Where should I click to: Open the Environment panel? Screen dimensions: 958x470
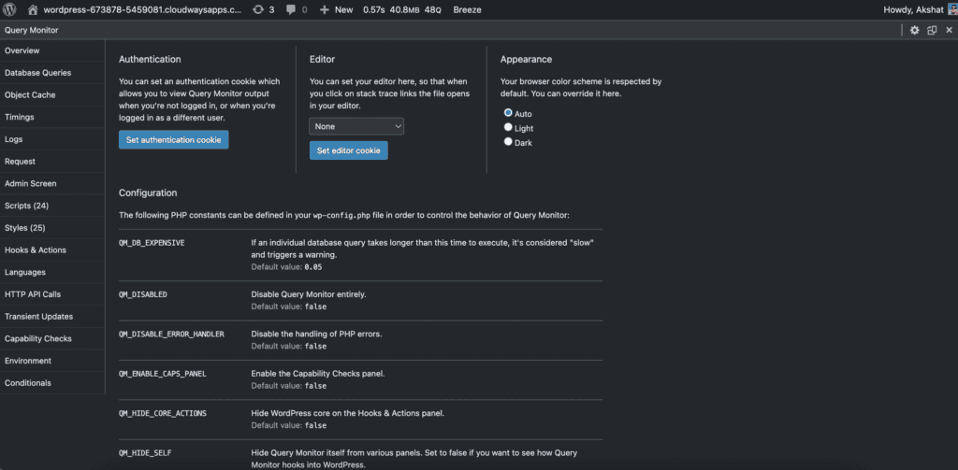click(x=52, y=361)
